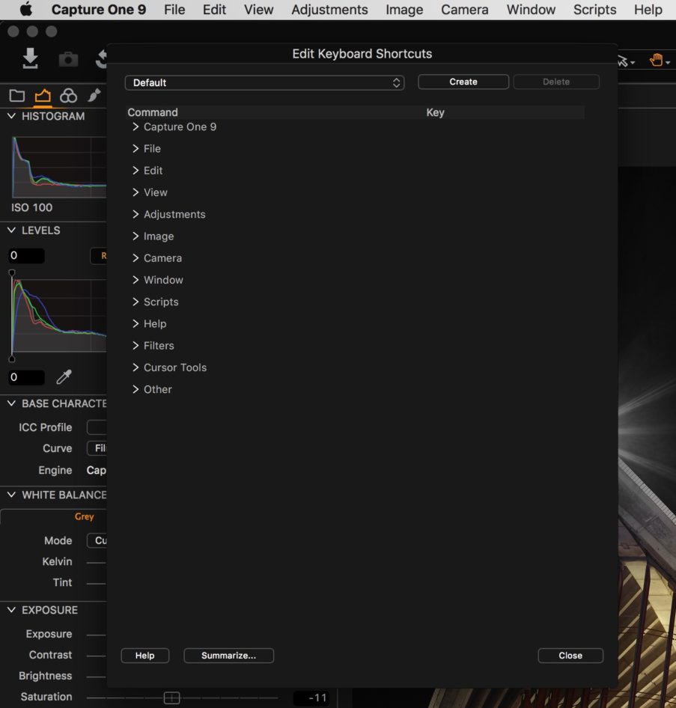
Task: Expand the Cursor Tools command group
Action: click(136, 367)
